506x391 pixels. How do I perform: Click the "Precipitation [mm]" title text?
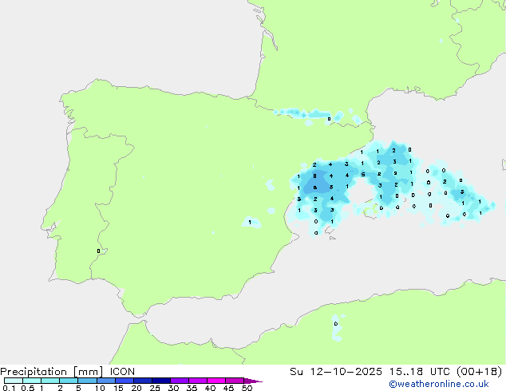[51, 372]
